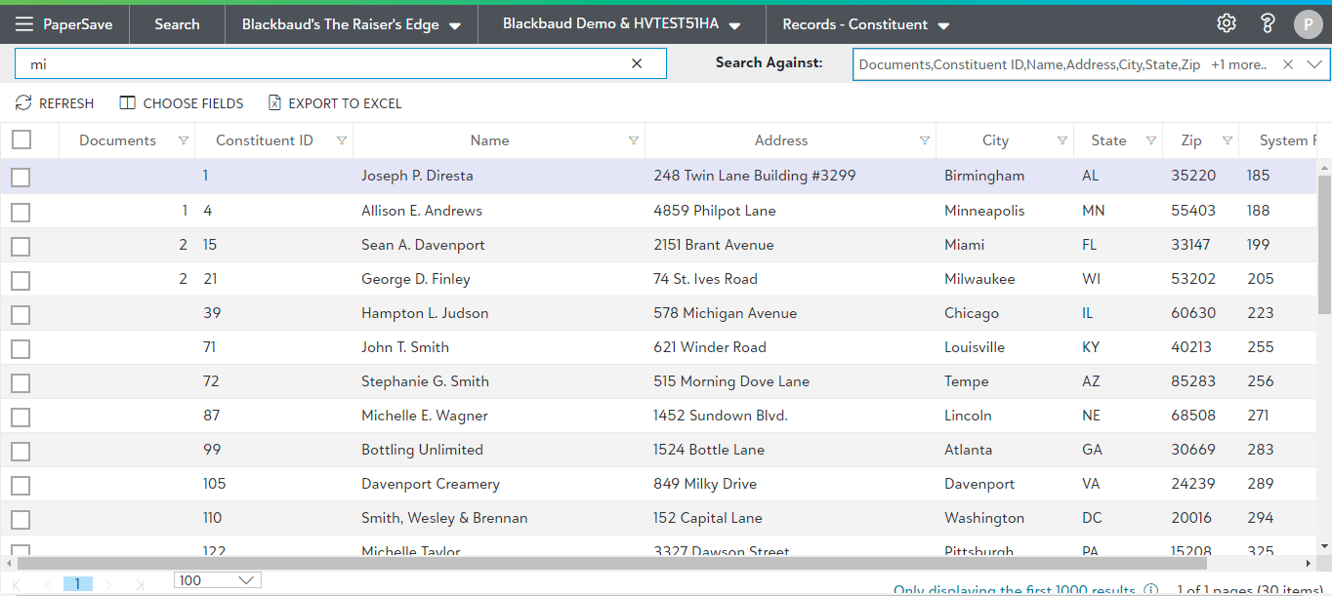This screenshot has height=596, width=1332.
Task: Check the Allison E. Andrews row checkbox
Action: point(21,212)
